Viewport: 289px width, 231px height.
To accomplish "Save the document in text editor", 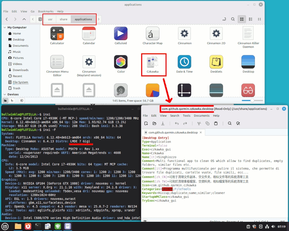I will coord(163,123).
